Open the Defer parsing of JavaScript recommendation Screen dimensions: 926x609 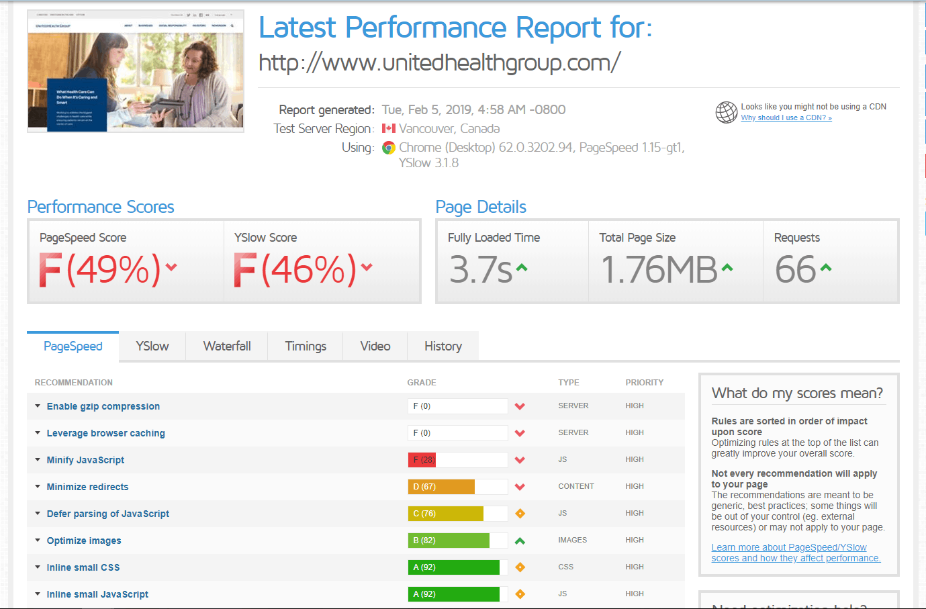(x=108, y=514)
